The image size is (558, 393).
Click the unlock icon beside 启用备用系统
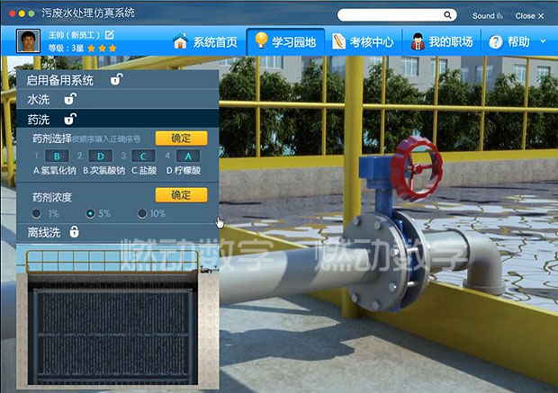pos(116,80)
